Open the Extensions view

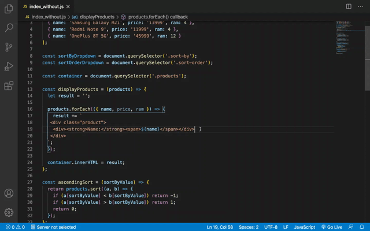pos(9,86)
